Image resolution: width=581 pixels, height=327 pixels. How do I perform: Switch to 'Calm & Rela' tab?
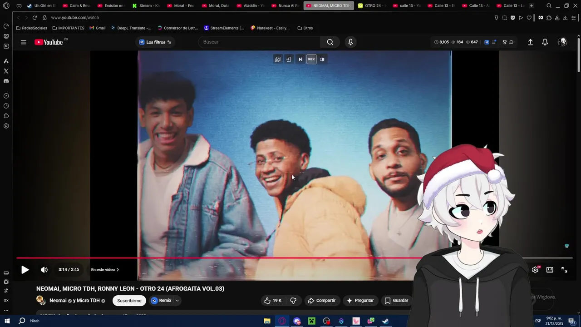[76, 6]
